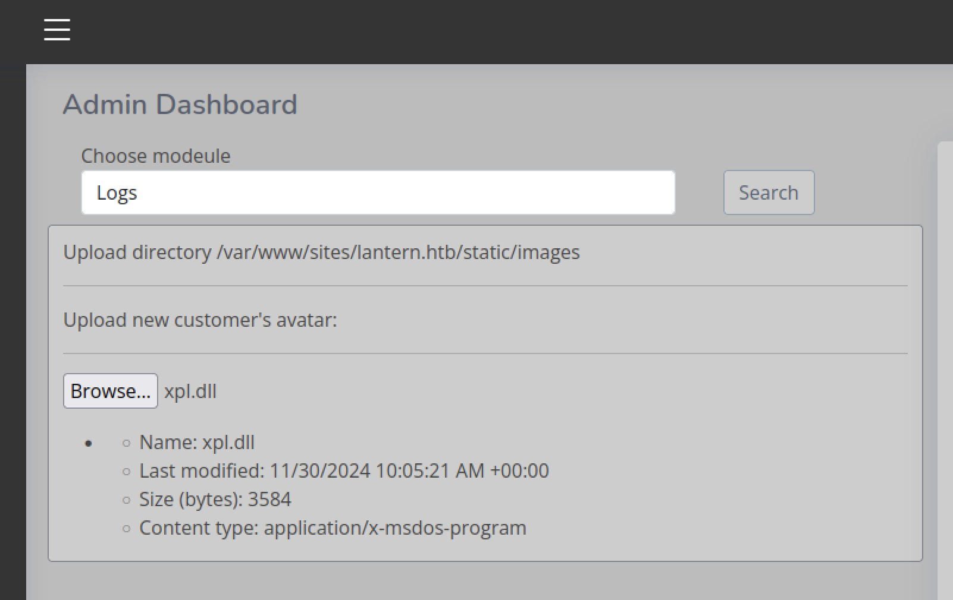Click the upload directory path text
The height and width of the screenshot is (600, 953).
(321, 252)
